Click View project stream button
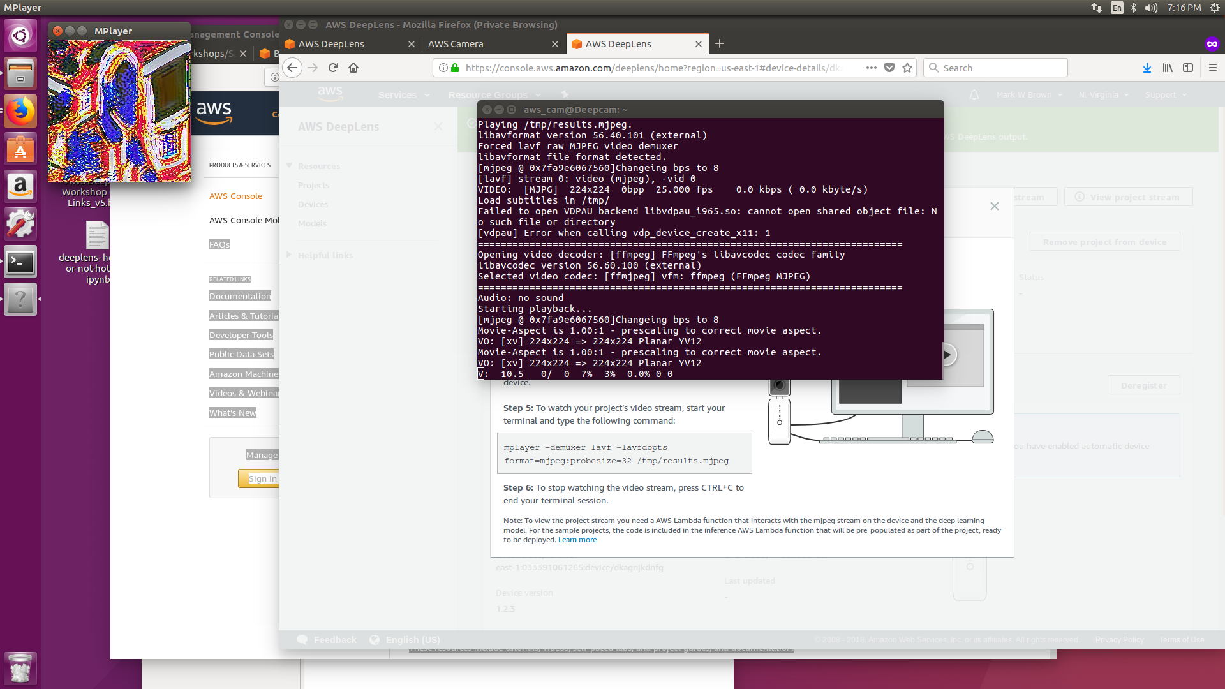The height and width of the screenshot is (689, 1225). (1128, 196)
